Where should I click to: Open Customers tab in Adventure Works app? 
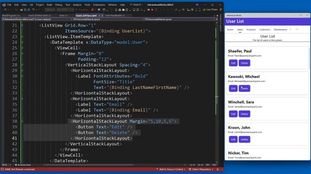click(x=264, y=29)
